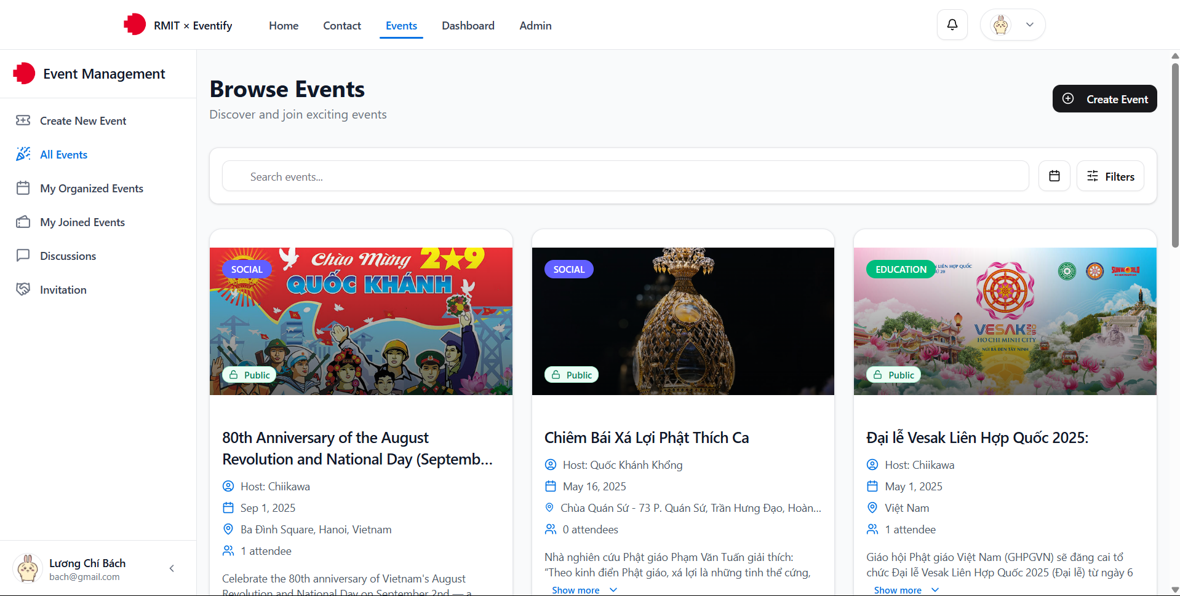Select My Organized Events in sidebar
Image resolution: width=1180 pixels, height=596 pixels.
[x=91, y=189]
